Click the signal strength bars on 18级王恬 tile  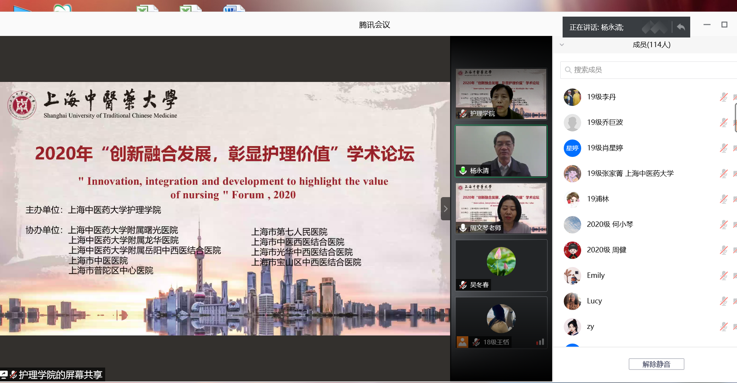540,342
